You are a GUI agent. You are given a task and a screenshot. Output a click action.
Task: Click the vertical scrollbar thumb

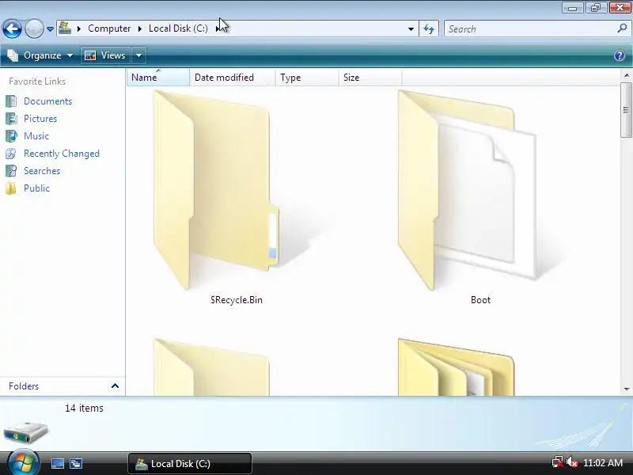(626, 110)
